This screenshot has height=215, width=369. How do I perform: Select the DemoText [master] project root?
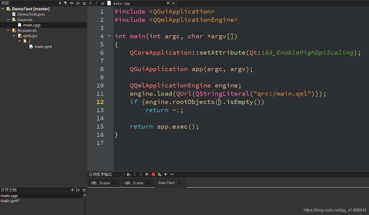coord(31,9)
